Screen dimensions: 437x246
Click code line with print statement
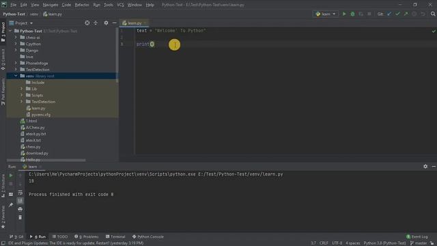[x=145, y=44]
